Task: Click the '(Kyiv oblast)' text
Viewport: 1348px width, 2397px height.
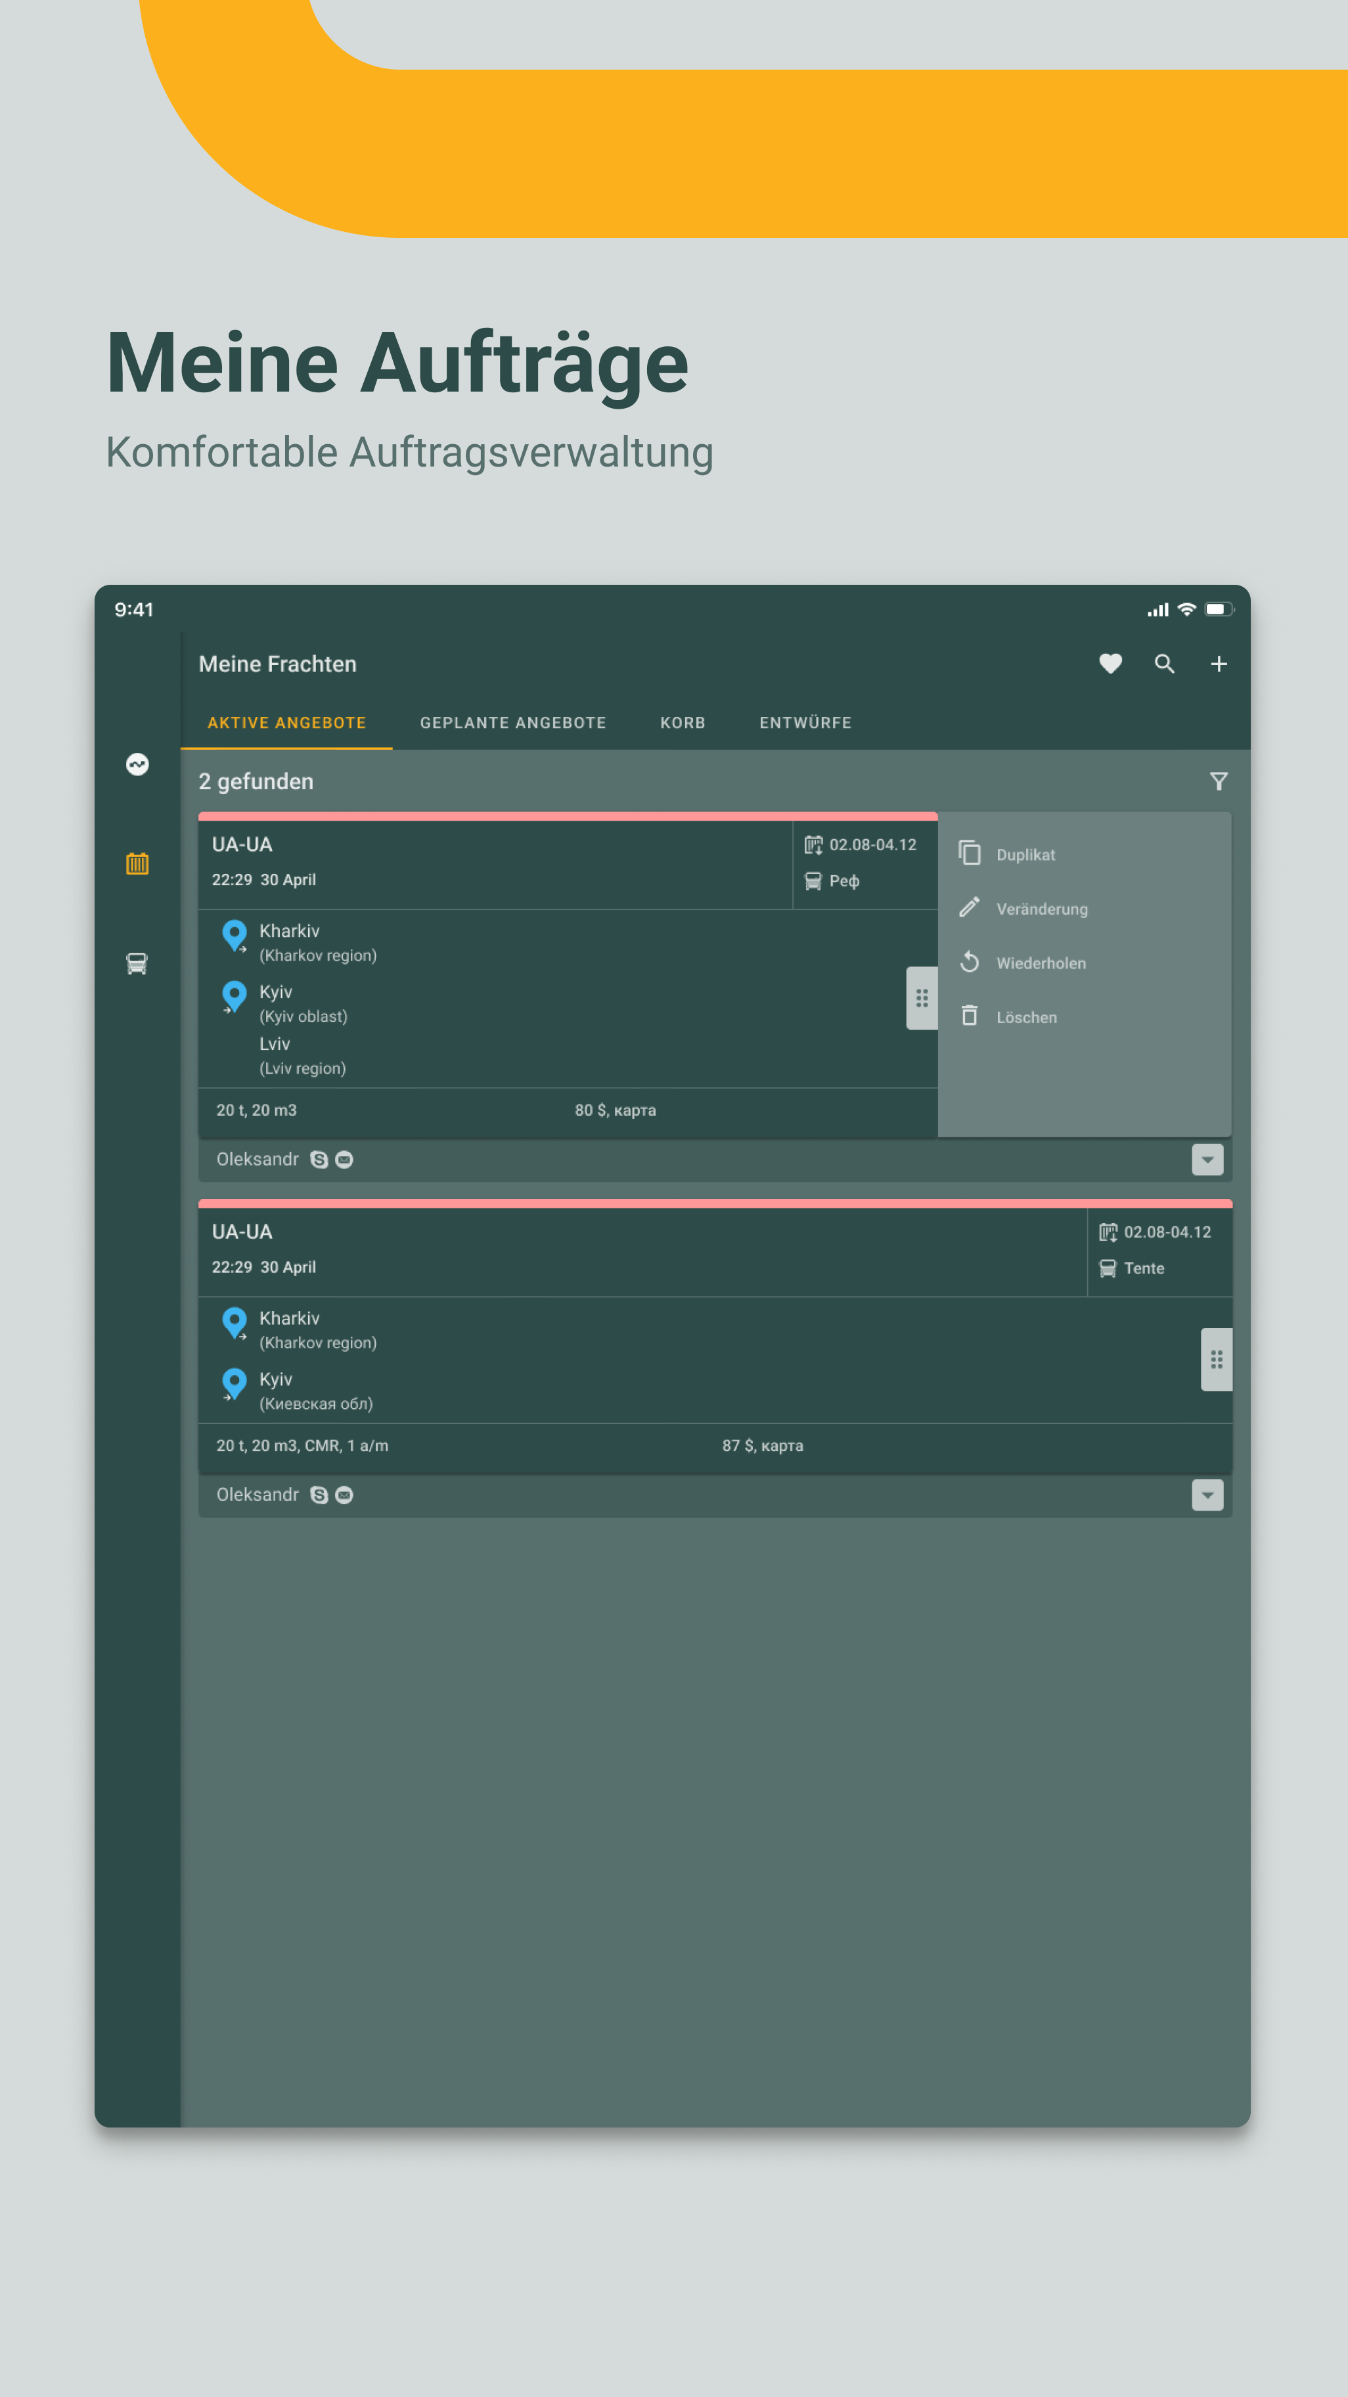Action: point(303,1016)
